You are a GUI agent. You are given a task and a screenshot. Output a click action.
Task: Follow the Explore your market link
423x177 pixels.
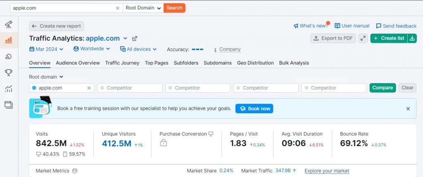[327, 171]
